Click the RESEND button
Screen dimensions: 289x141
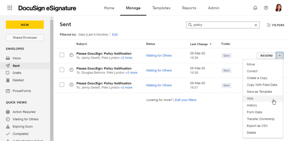pyautogui.click(x=266, y=55)
